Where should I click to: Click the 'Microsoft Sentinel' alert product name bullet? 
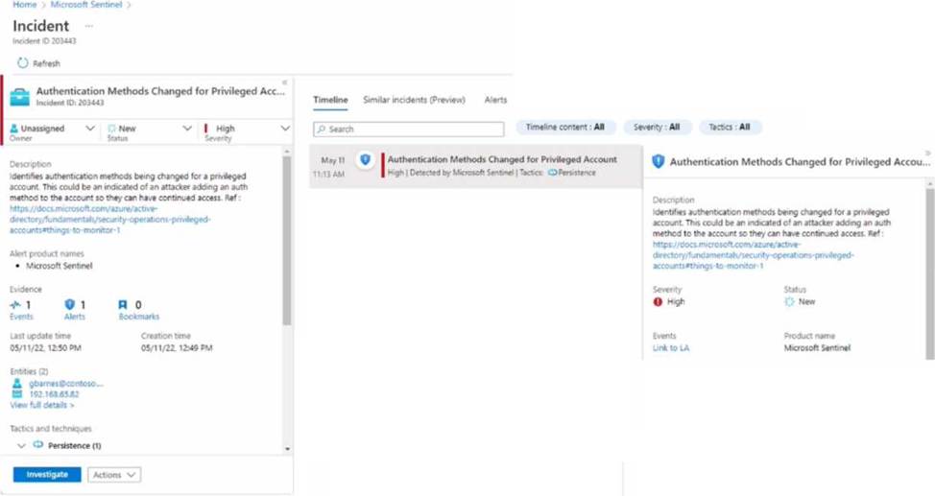(x=59, y=266)
